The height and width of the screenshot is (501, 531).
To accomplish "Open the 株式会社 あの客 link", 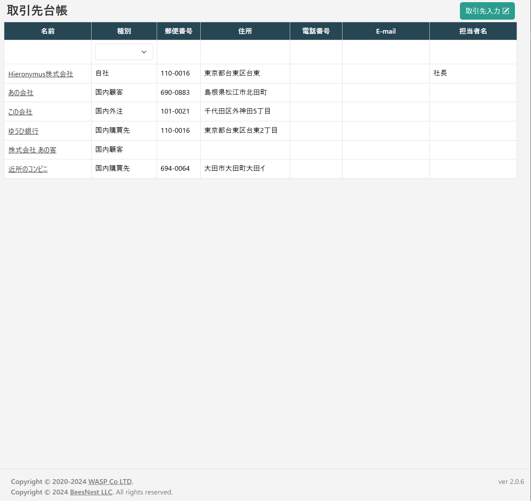I will click(32, 150).
